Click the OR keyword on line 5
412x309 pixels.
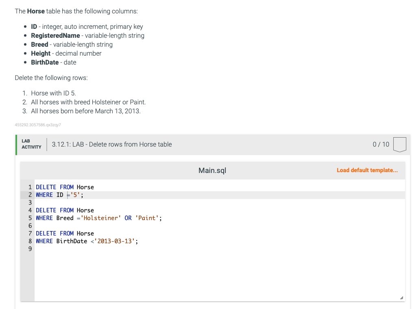pos(128,218)
